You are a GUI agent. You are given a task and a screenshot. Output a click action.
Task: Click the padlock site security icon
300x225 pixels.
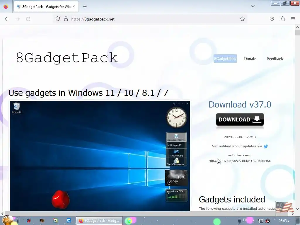point(66,19)
